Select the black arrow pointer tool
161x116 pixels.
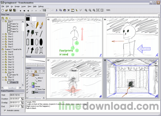coord(28,25)
